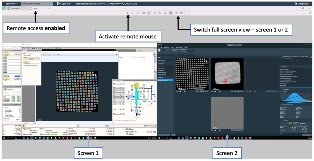The width and height of the screenshot is (314, 161).
Task: Open the Atlas tab in EPU
Action: coord(172,47)
